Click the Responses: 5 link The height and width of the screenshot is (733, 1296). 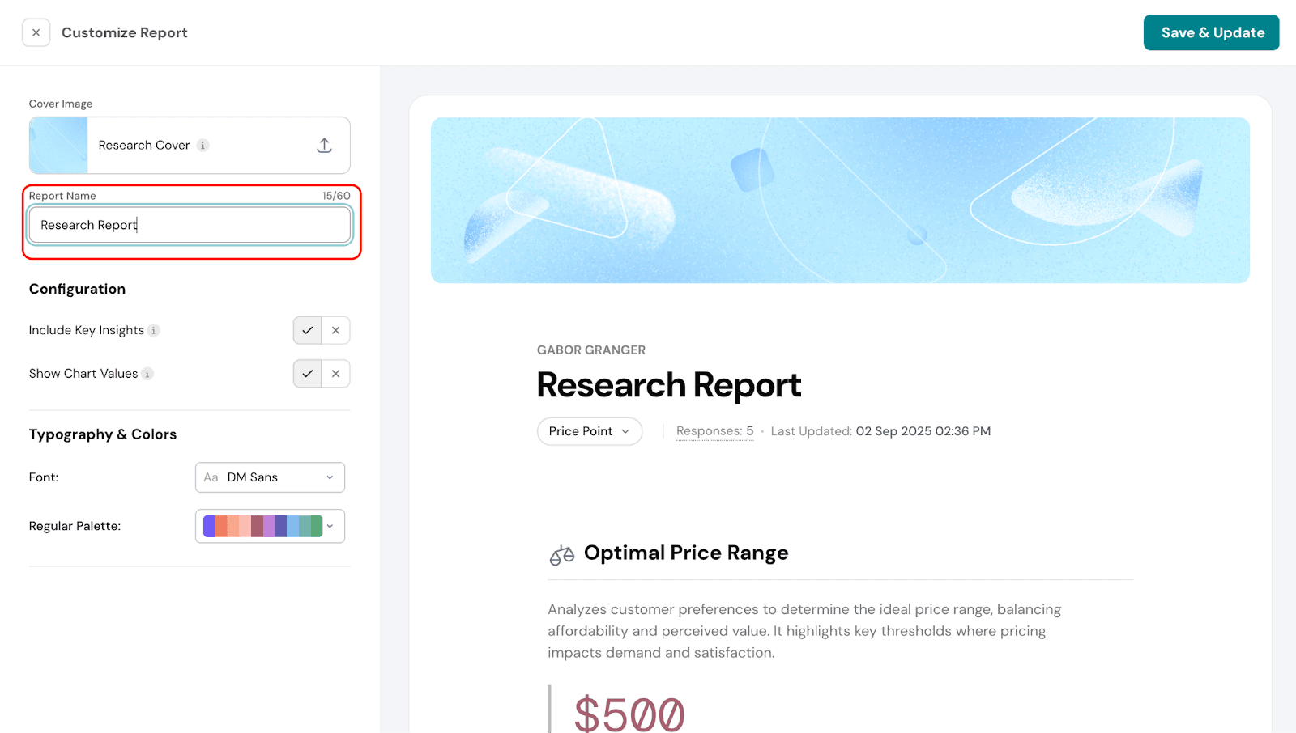coord(714,431)
